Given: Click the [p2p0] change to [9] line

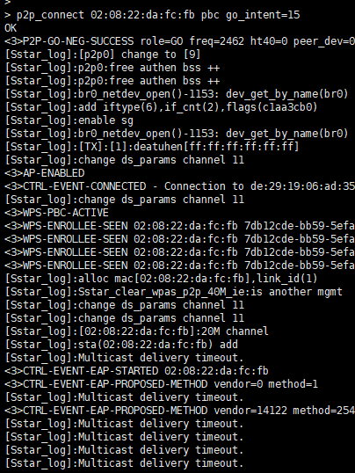Looking at the screenshot, I should click(x=103, y=55).
